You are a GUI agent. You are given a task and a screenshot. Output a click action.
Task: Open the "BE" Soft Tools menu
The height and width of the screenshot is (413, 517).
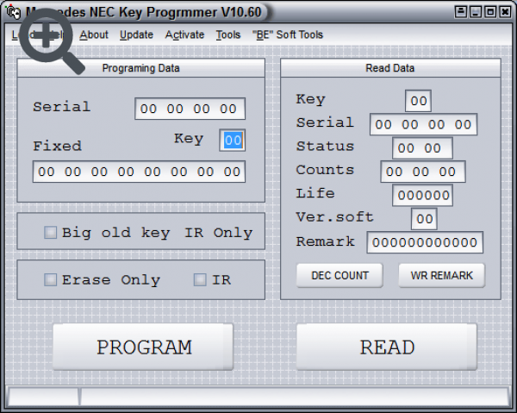click(x=288, y=34)
